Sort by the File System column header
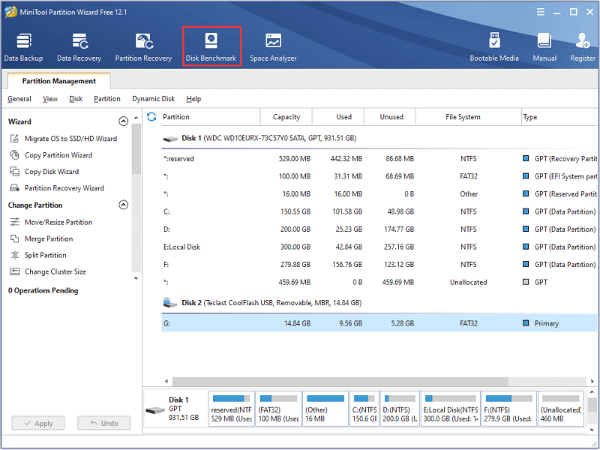 pos(469,117)
